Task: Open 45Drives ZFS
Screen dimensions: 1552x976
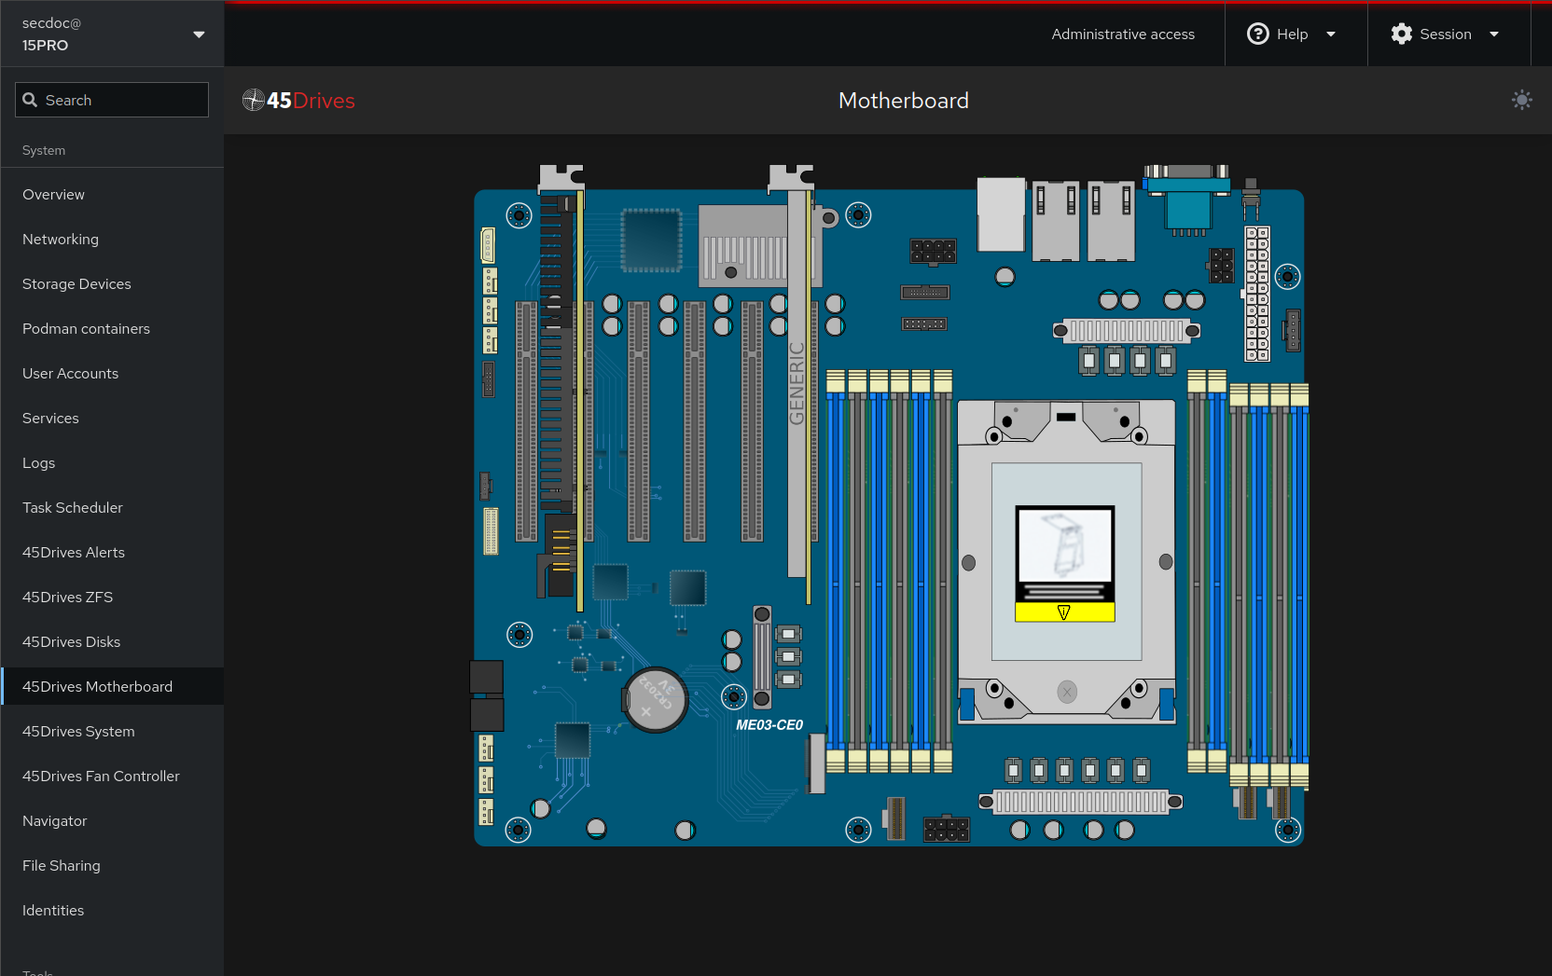Action: coord(112,597)
